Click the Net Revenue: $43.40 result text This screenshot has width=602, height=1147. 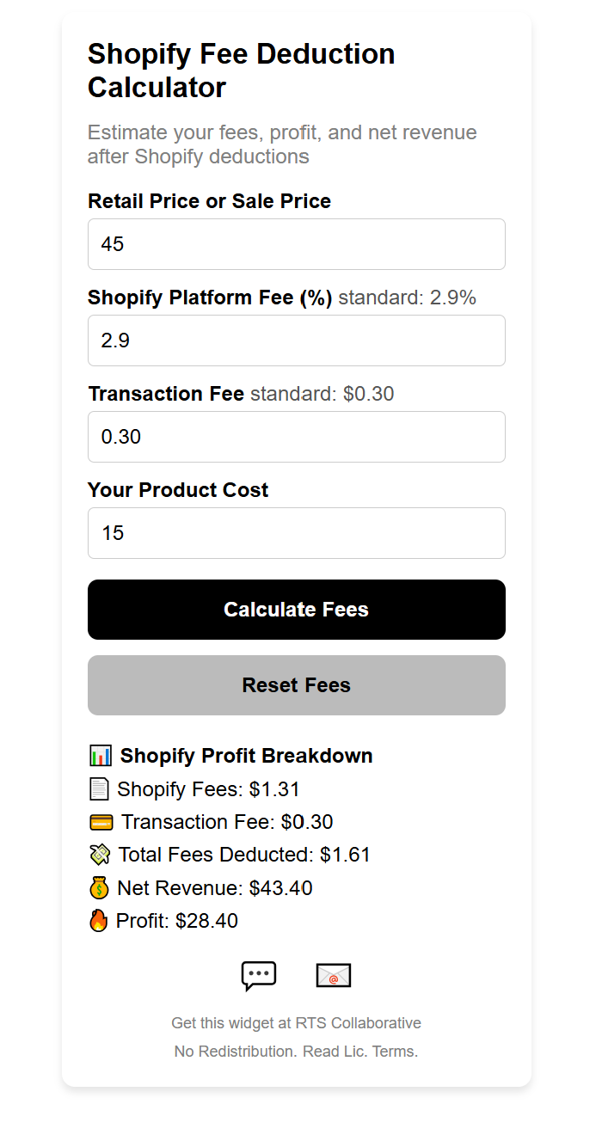(x=214, y=888)
